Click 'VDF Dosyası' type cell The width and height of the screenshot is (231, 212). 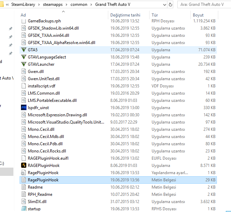163,86
